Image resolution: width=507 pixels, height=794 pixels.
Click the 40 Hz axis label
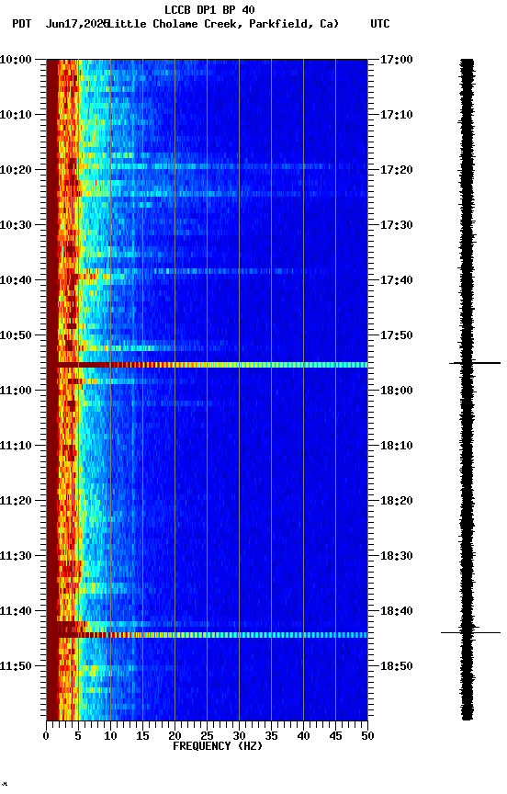coord(303,736)
